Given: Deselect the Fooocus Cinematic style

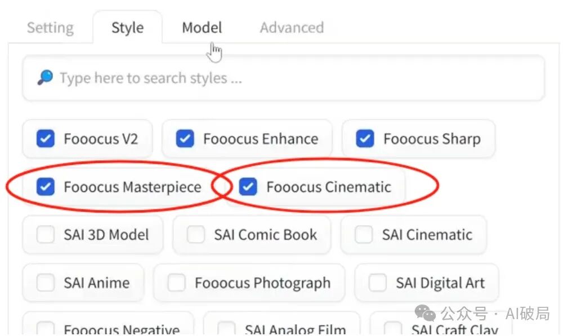Looking at the screenshot, I should (x=248, y=187).
